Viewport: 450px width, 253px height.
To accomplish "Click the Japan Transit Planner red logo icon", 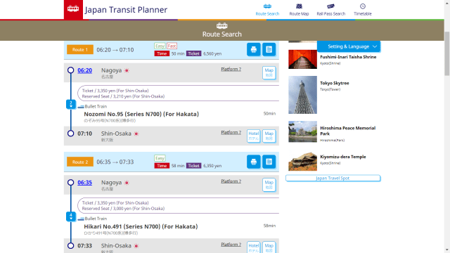I will (x=73, y=9).
